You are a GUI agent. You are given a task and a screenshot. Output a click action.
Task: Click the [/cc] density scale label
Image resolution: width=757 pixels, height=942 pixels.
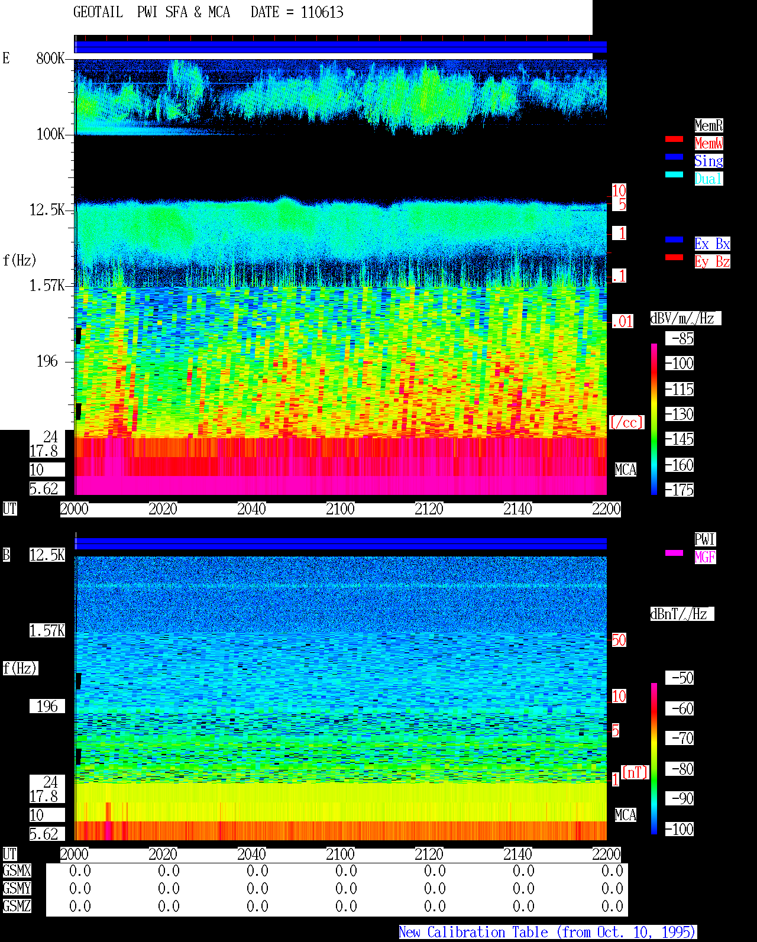626,423
